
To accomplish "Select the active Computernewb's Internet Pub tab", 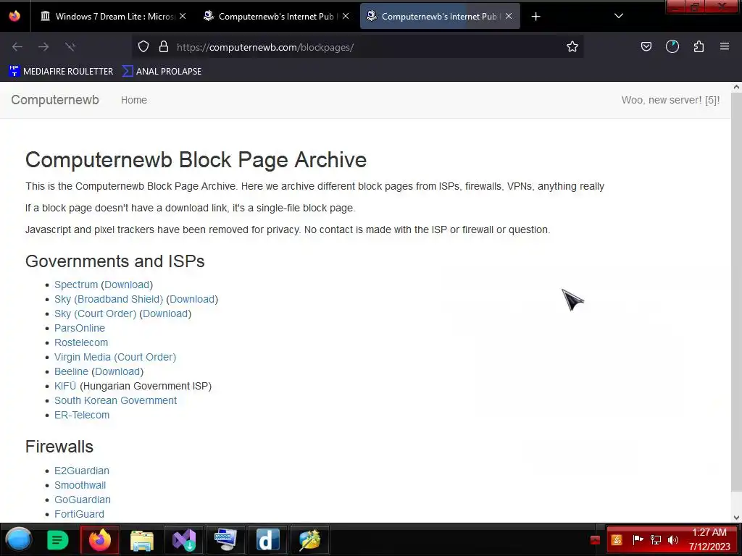I will click(440, 17).
